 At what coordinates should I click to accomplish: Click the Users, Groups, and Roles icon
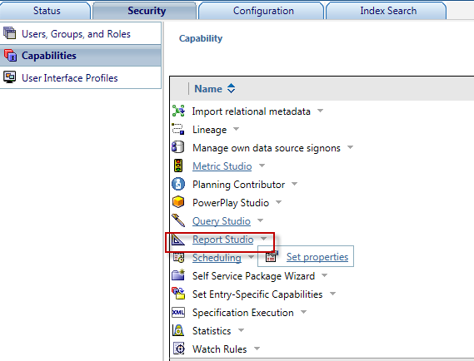[x=10, y=33]
